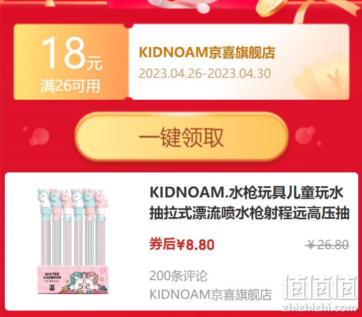The image size is (362, 317).
Task: Click the 2023.04.26-2023.04.30 validity date
Action: point(205,74)
